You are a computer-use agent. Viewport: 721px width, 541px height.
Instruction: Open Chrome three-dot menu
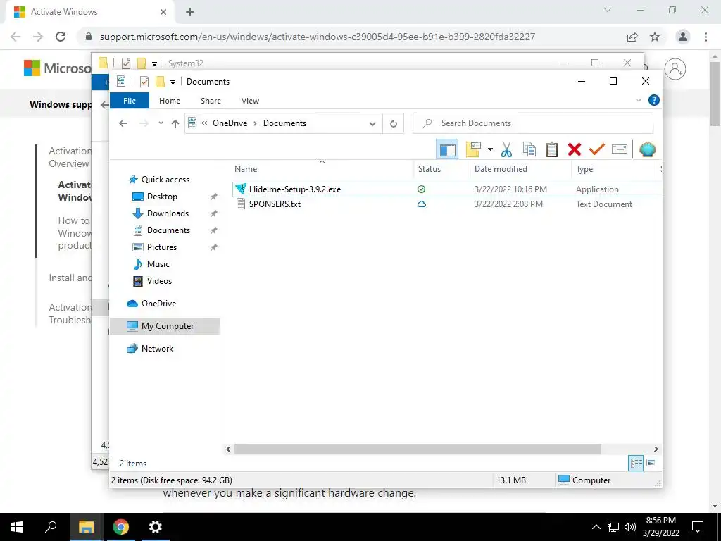point(706,37)
